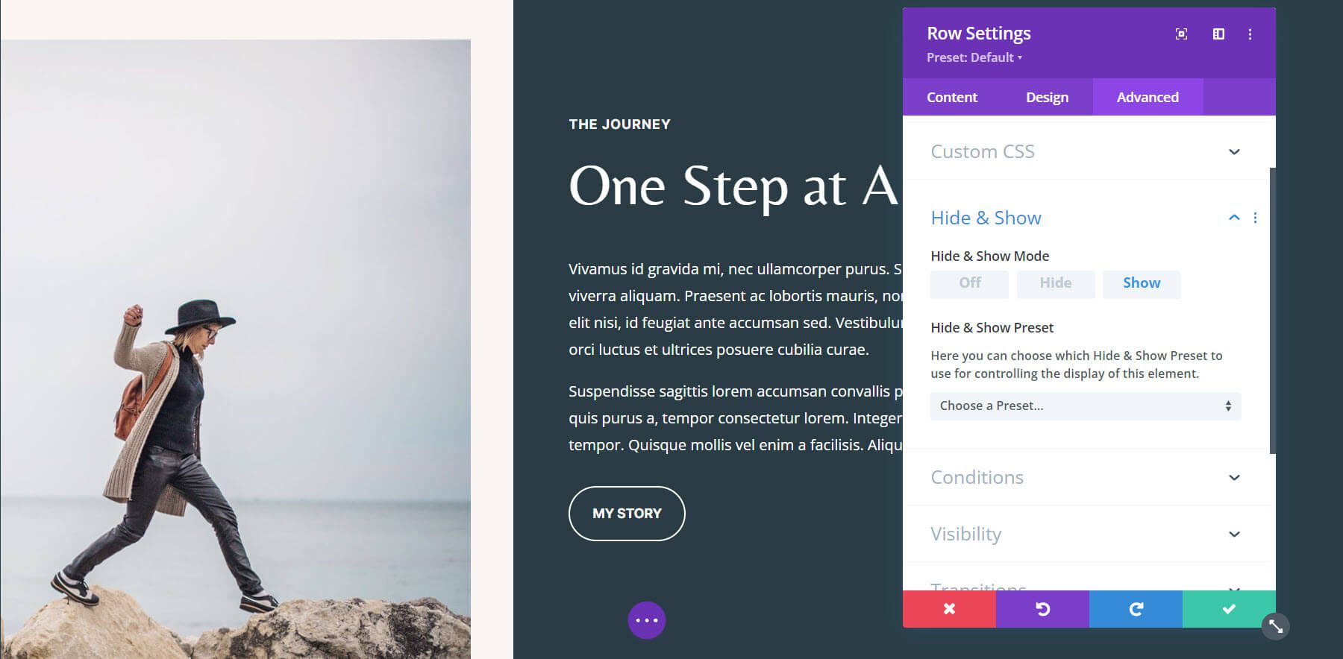
Task: Set Hide & Show Mode to Off
Action: click(x=969, y=283)
